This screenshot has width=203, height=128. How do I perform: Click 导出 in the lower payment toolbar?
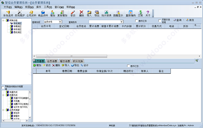click(75, 65)
